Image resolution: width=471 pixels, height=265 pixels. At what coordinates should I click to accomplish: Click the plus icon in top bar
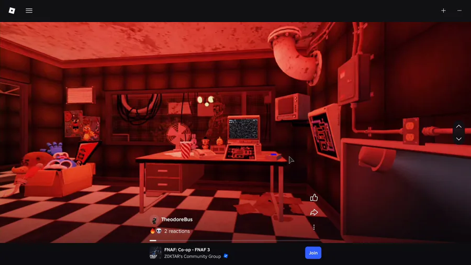pos(443,10)
